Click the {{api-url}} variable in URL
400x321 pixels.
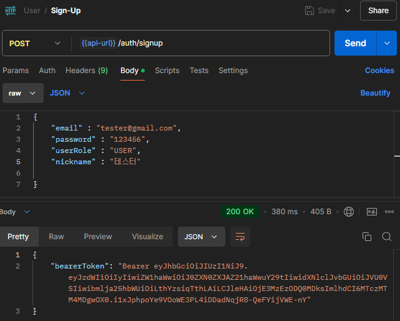tap(98, 43)
